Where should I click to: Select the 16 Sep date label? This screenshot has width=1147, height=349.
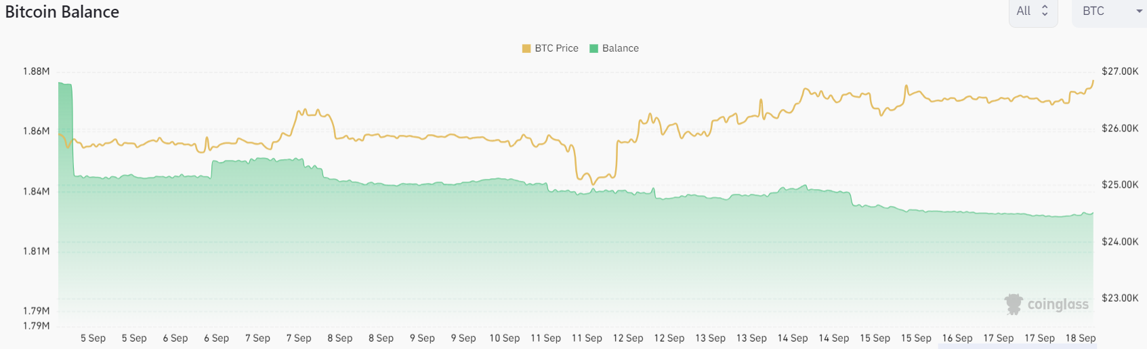click(x=957, y=338)
